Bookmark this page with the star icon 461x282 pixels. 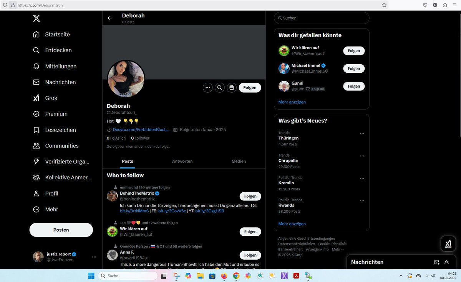pos(384,5)
